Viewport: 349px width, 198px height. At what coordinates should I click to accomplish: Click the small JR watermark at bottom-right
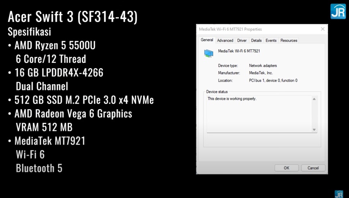point(339,194)
